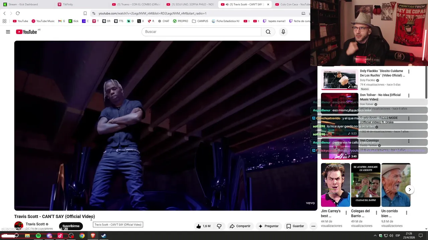Switch to the SOUI UNO, SOFFIA PHILO tab
This screenshot has height=240, width=428.
click(x=190, y=4)
